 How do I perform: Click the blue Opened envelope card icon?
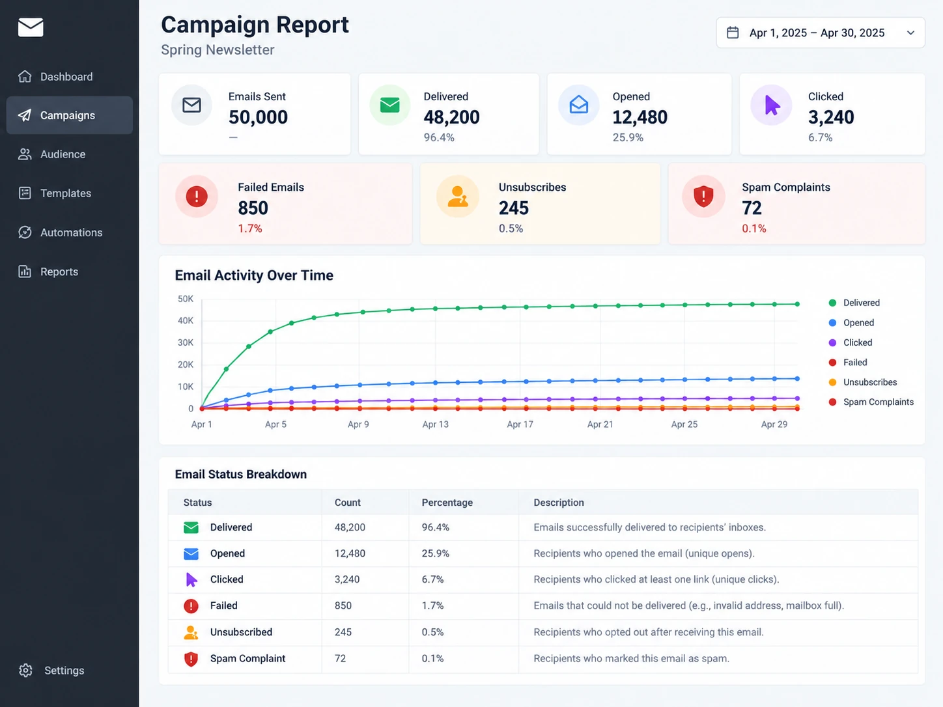tap(579, 105)
